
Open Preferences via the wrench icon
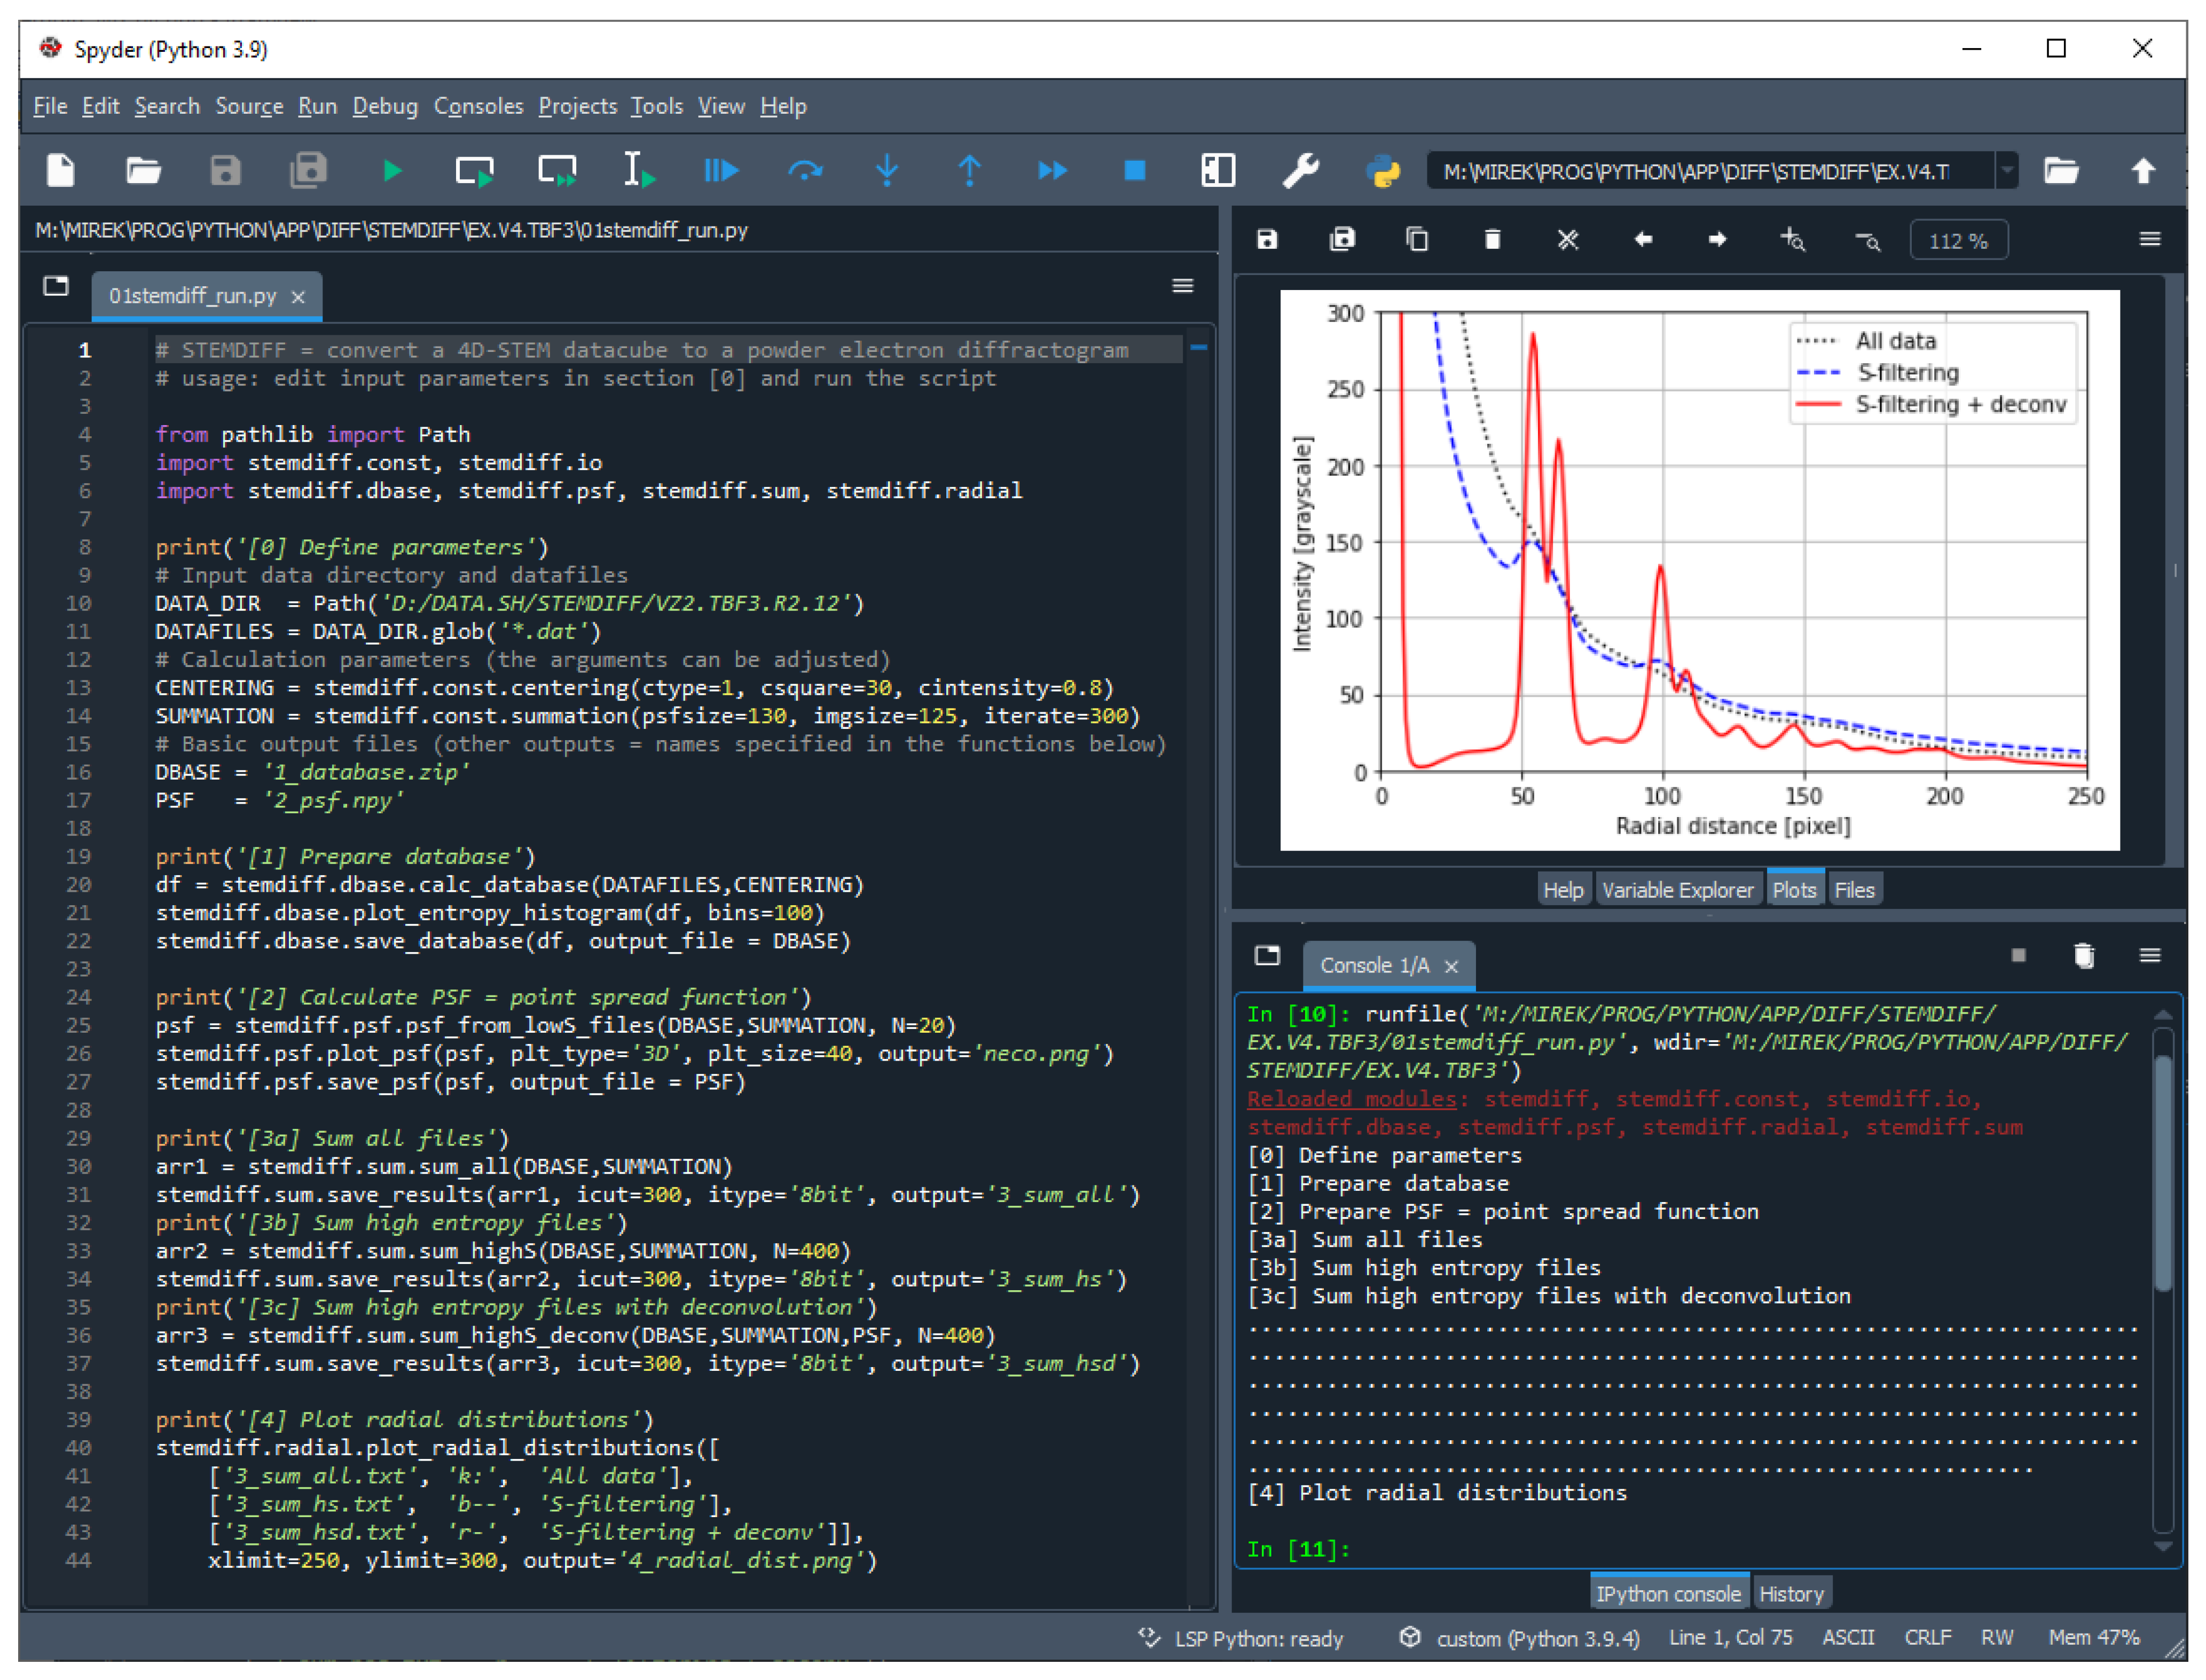[x=1300, y=171]
